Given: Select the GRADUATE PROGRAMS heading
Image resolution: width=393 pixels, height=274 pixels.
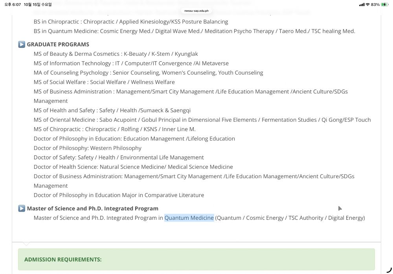Looking at the screenshot, I should click(58, 44).
